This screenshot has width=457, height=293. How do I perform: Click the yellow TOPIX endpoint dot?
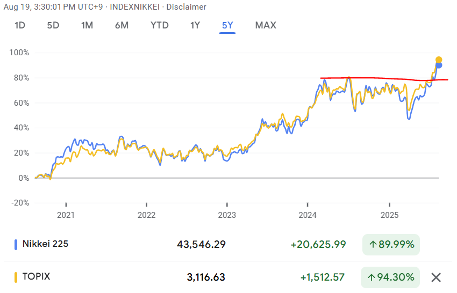pyautogui.click(x=439, y=60)
